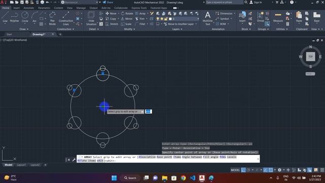
Task: Expand the Layers panel
Action: [x=177, y=29]
